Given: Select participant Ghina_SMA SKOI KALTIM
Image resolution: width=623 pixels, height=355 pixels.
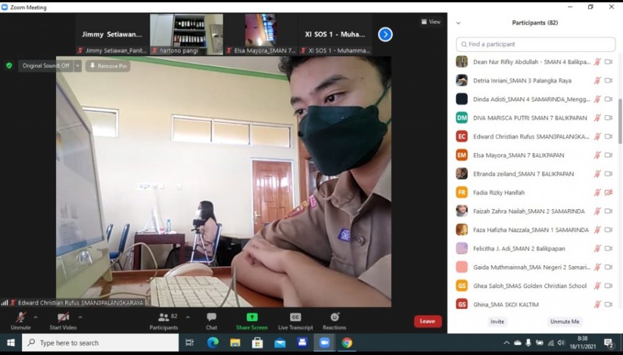Looking at the screenshot, I should (535, 305).
